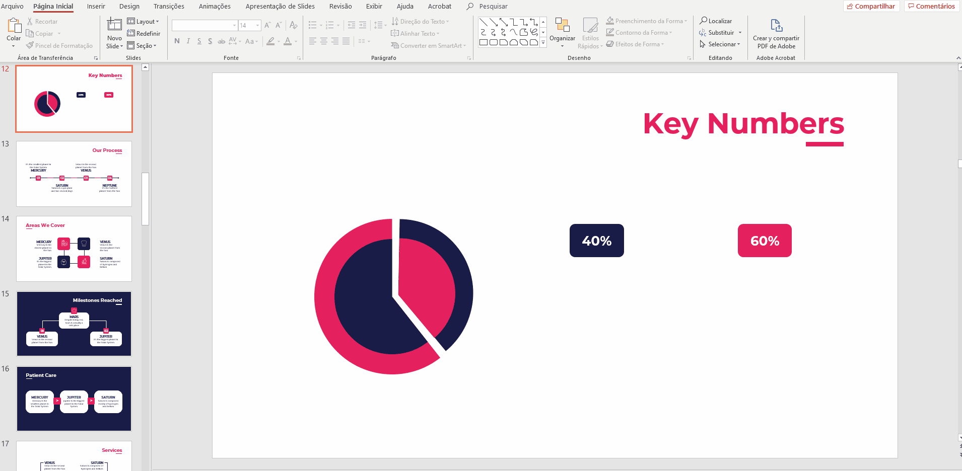
Task: Click the font color A button
Action: [x=288, y=41]
